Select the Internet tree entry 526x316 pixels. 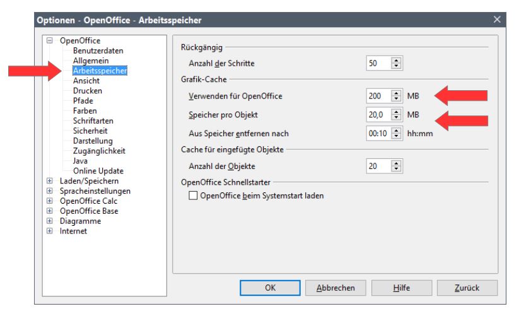pyautogui.click(x=73, y=231)
